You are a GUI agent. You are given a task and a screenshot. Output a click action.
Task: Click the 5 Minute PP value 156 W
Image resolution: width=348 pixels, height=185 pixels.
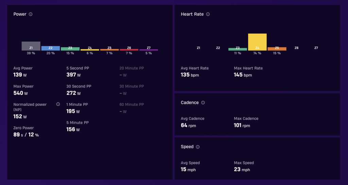pyautogui.click(x=73, y=130)
